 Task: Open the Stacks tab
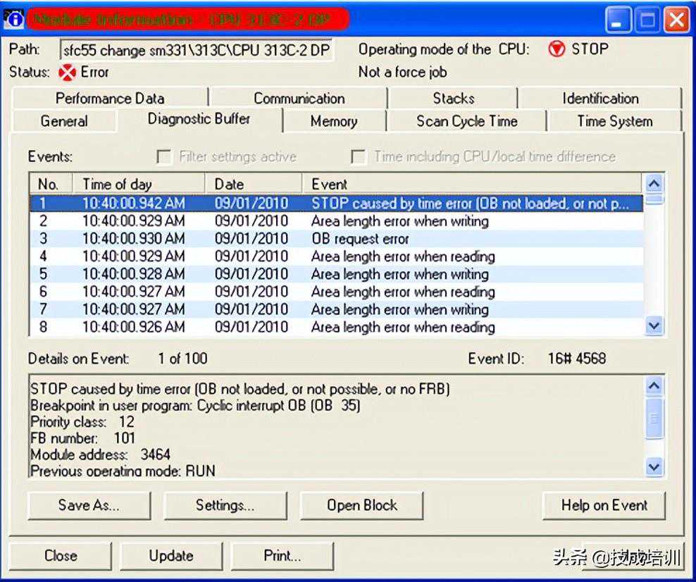(453, 99)
